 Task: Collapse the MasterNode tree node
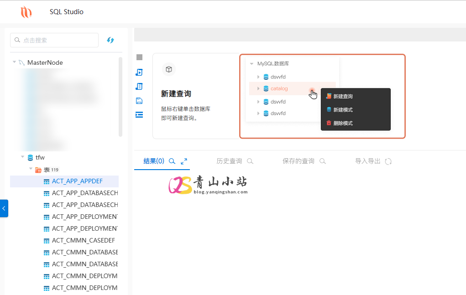pyautogui.click(x=14, y=62)
